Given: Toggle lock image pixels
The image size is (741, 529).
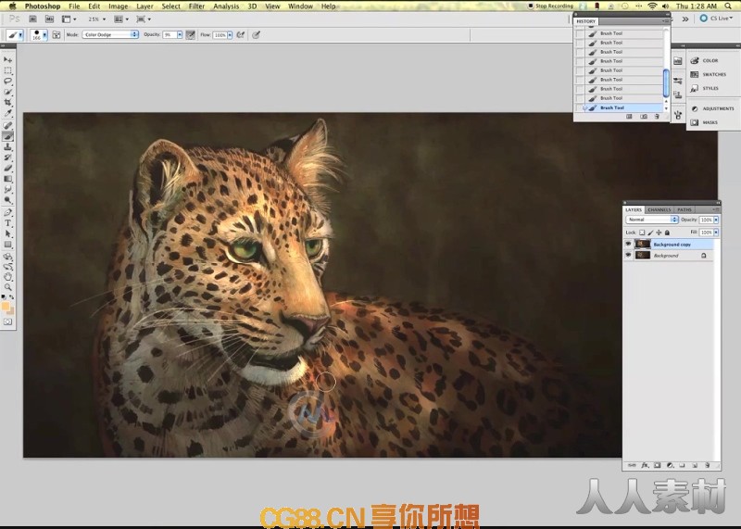Looking at the screenshot, I should click(650, 233).
